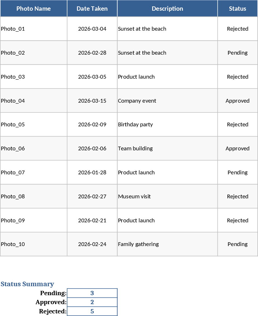Select the Status column header
Image resolution: width=258 pixels, height=316 pixels.
[237, 9]
